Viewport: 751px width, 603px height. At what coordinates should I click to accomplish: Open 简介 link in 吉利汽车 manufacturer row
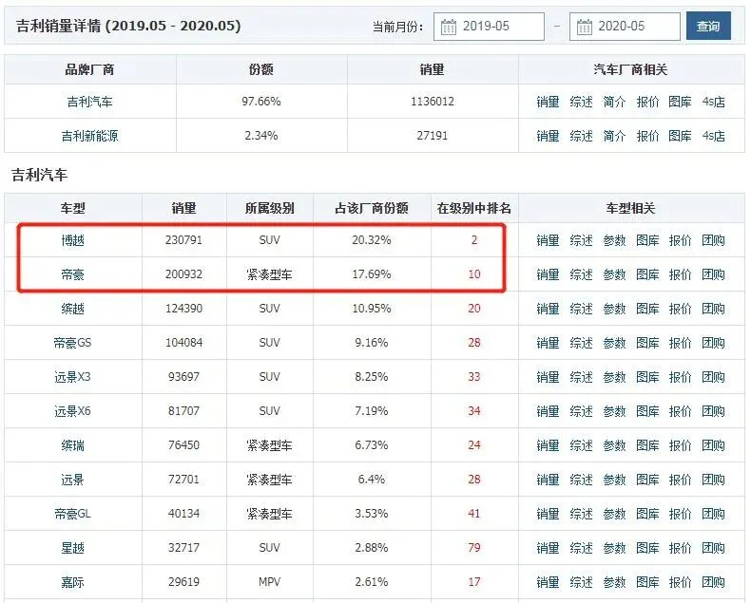click(614, 102)
